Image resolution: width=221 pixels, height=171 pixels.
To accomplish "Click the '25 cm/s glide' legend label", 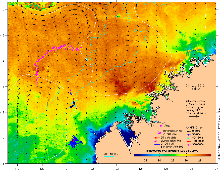I will tap(168, 138).
